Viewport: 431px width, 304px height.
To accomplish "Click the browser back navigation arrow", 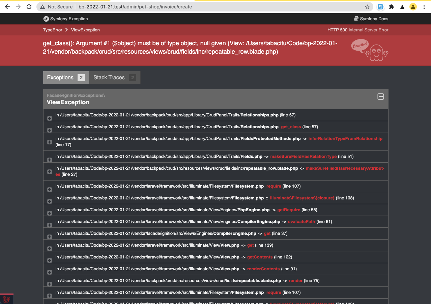I will click(x=7, y=6).
